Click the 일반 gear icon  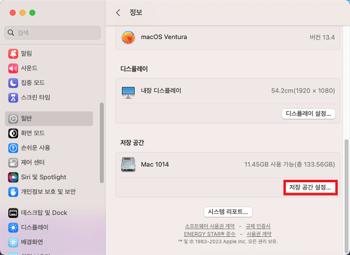[13, 119]
